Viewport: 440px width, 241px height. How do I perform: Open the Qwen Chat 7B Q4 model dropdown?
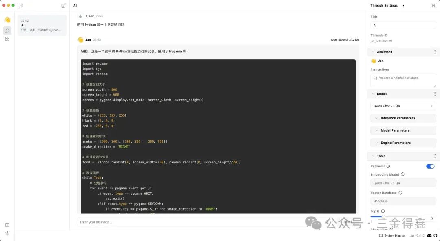coord(403,106)
